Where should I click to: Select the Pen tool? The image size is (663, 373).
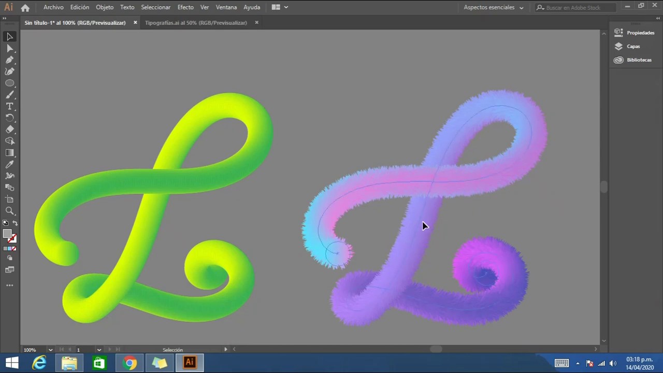tap(10, 60)
